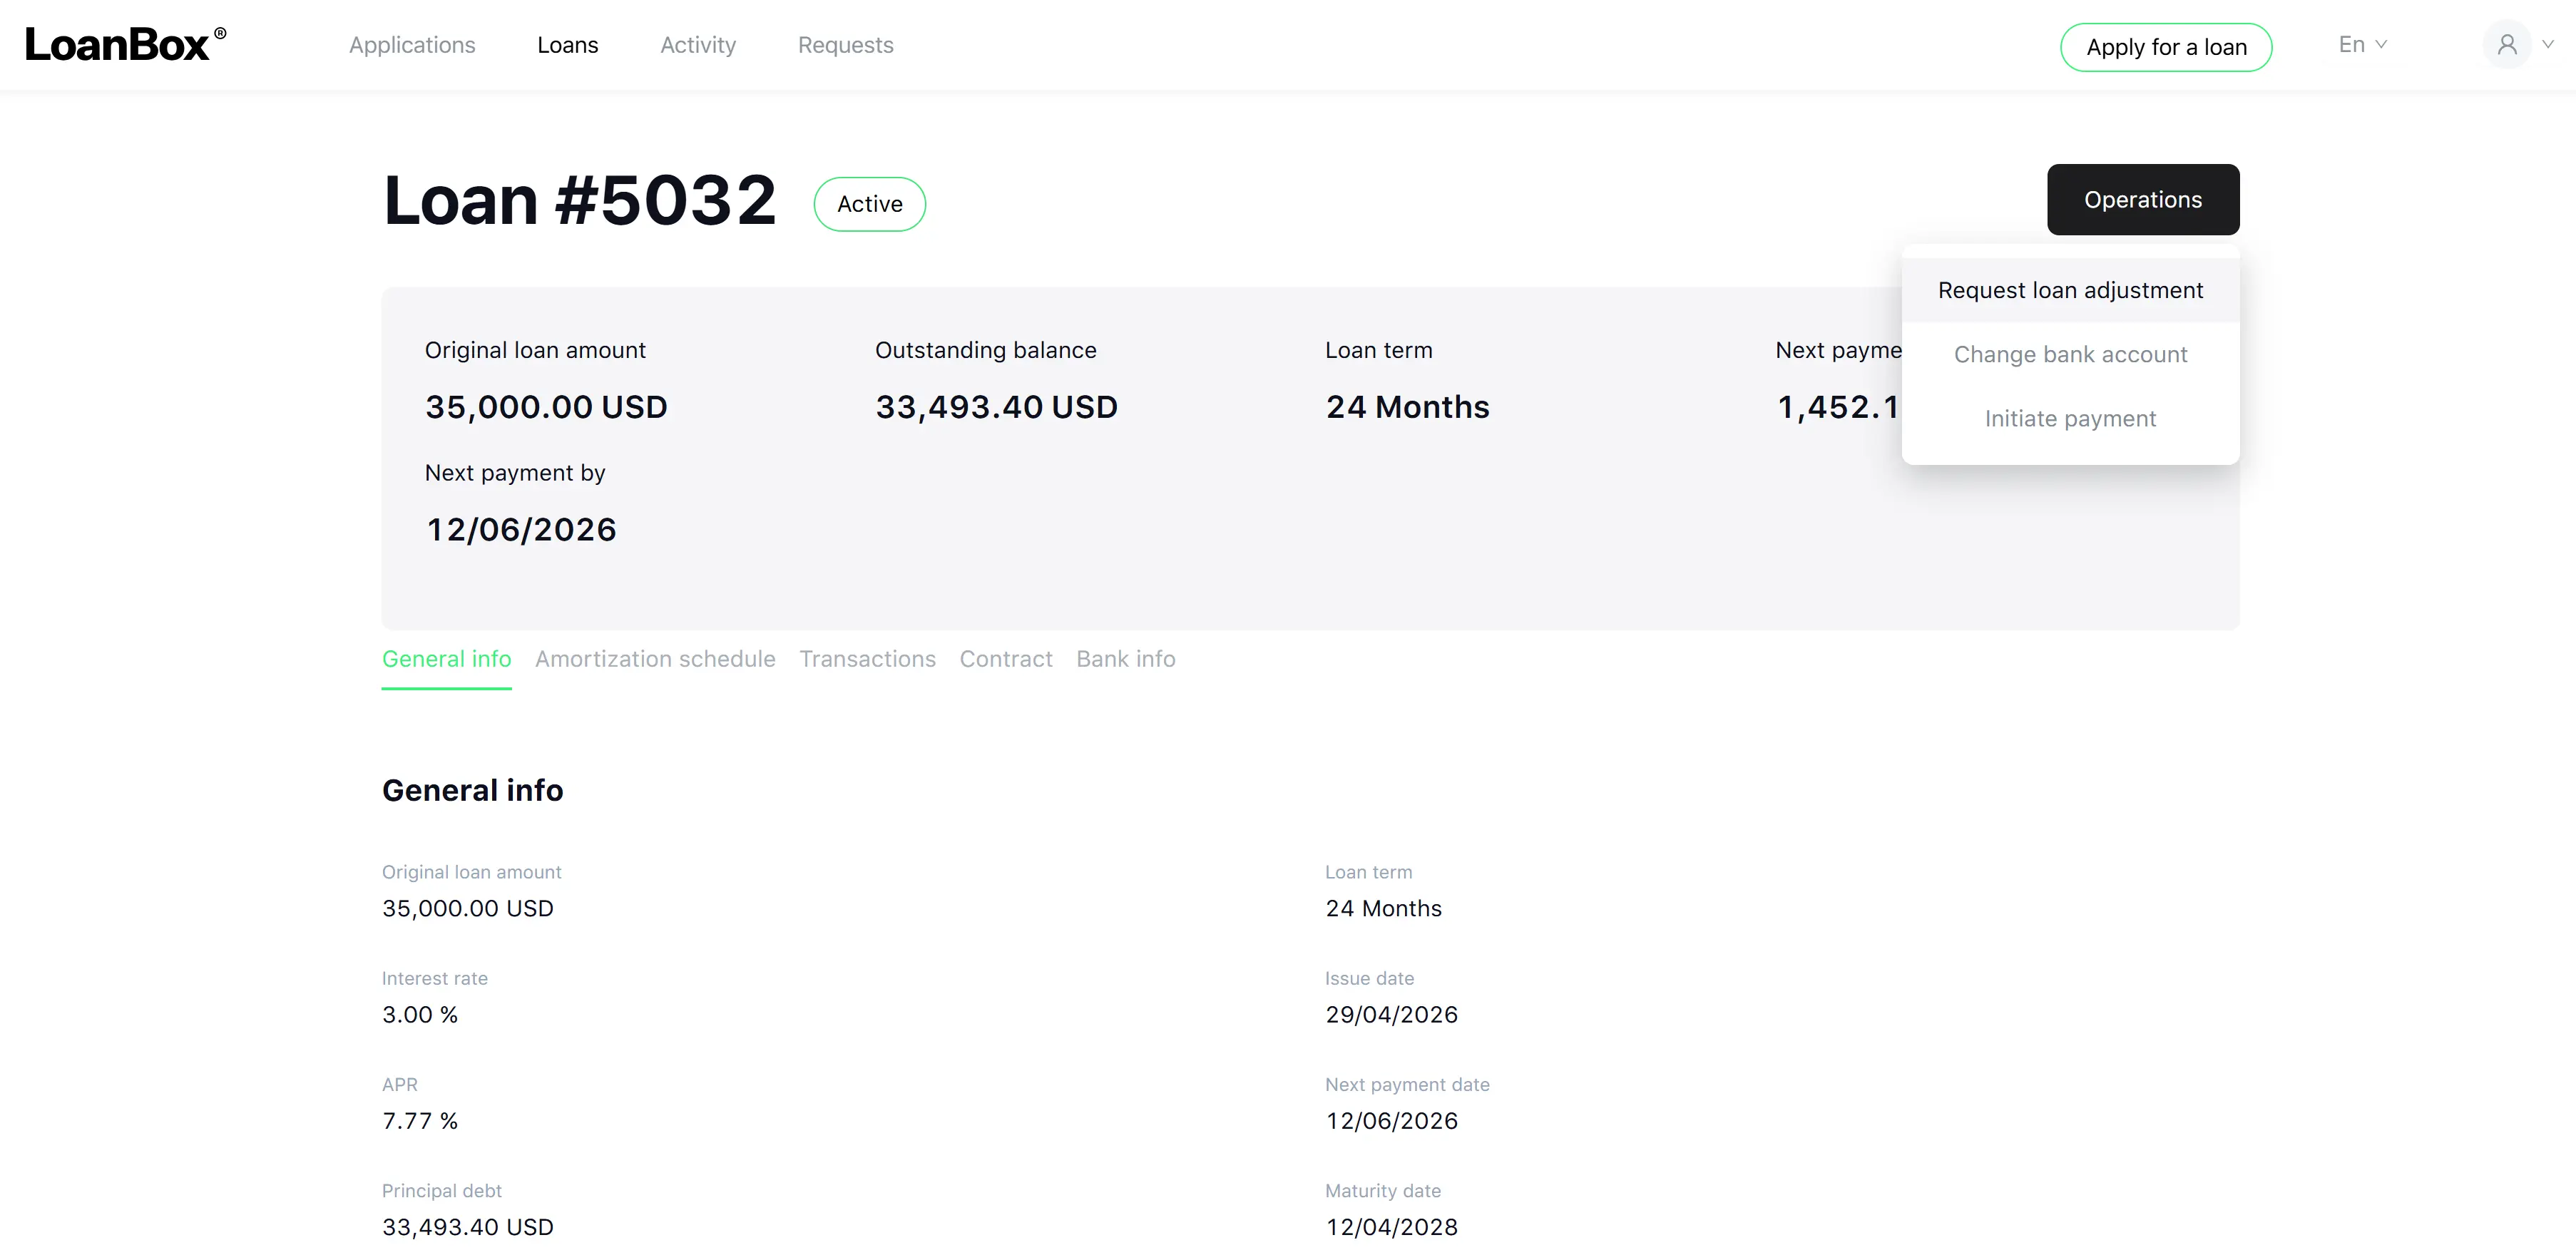This screenshot has width=2576, height=1255.
Task: Select Request loan adjustment from menu
Action: [2070, 290]
